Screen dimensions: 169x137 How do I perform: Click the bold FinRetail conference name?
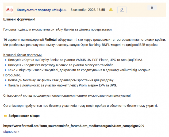(x=51, y=40)
